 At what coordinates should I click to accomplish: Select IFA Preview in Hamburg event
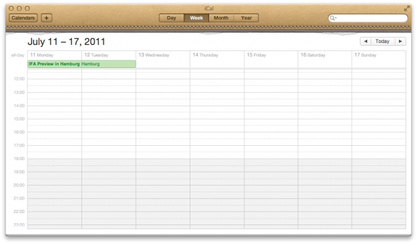pyautogui.click(x=81, y=64)
